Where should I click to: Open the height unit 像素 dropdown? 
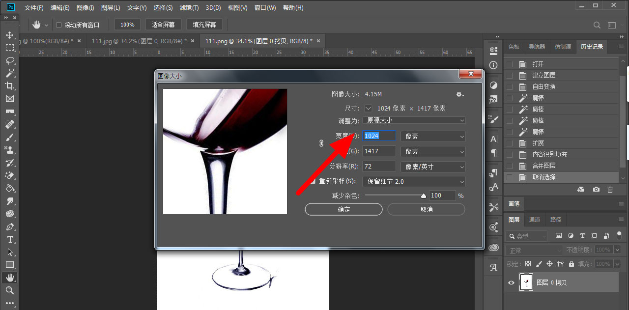tap(433, 151)
